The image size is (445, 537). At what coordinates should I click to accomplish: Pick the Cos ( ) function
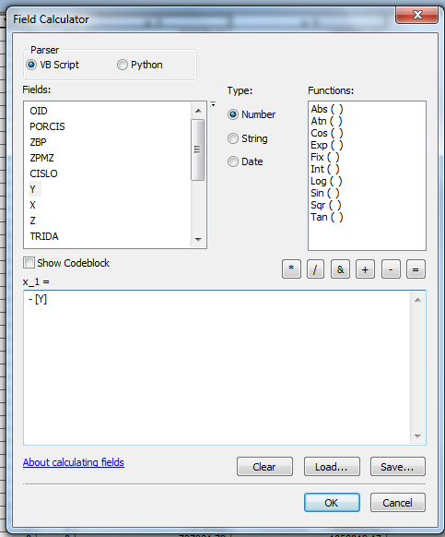click(x=327, y=133)
